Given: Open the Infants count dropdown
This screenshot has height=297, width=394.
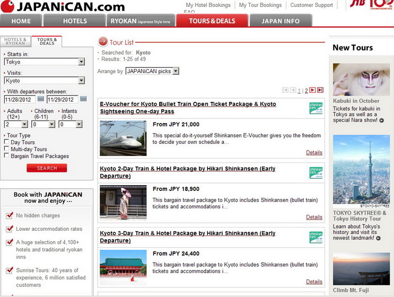Looking at the screenshot, I should pyautogui.click(x=71, y=124).
